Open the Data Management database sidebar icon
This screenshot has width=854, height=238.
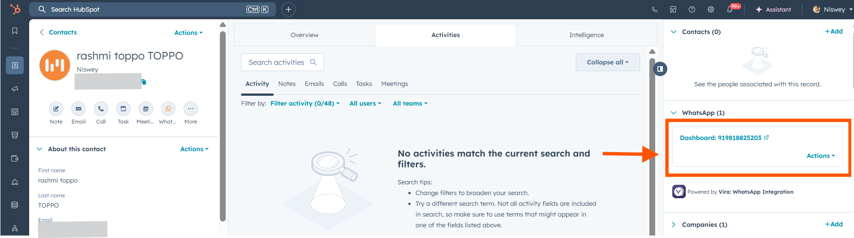(15, 205)
